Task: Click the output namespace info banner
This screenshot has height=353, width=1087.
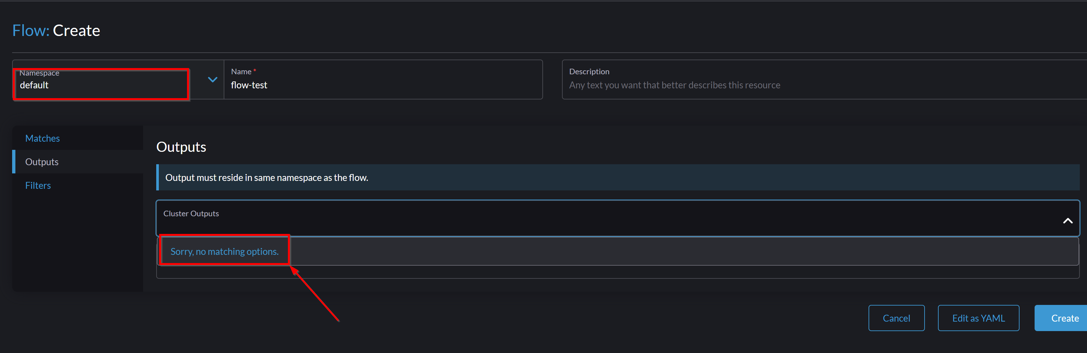Action: pos(618,178)
